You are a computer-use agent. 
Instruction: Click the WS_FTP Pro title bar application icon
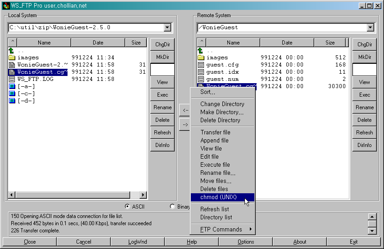(x=6, y=6)
